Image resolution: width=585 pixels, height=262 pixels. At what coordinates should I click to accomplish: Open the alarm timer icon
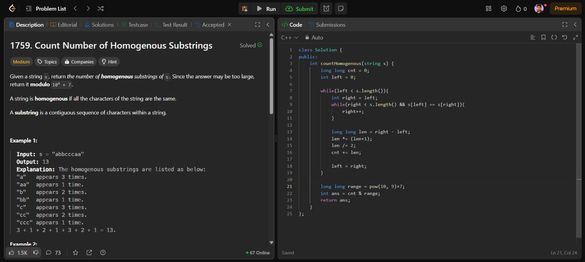point(326,9)
